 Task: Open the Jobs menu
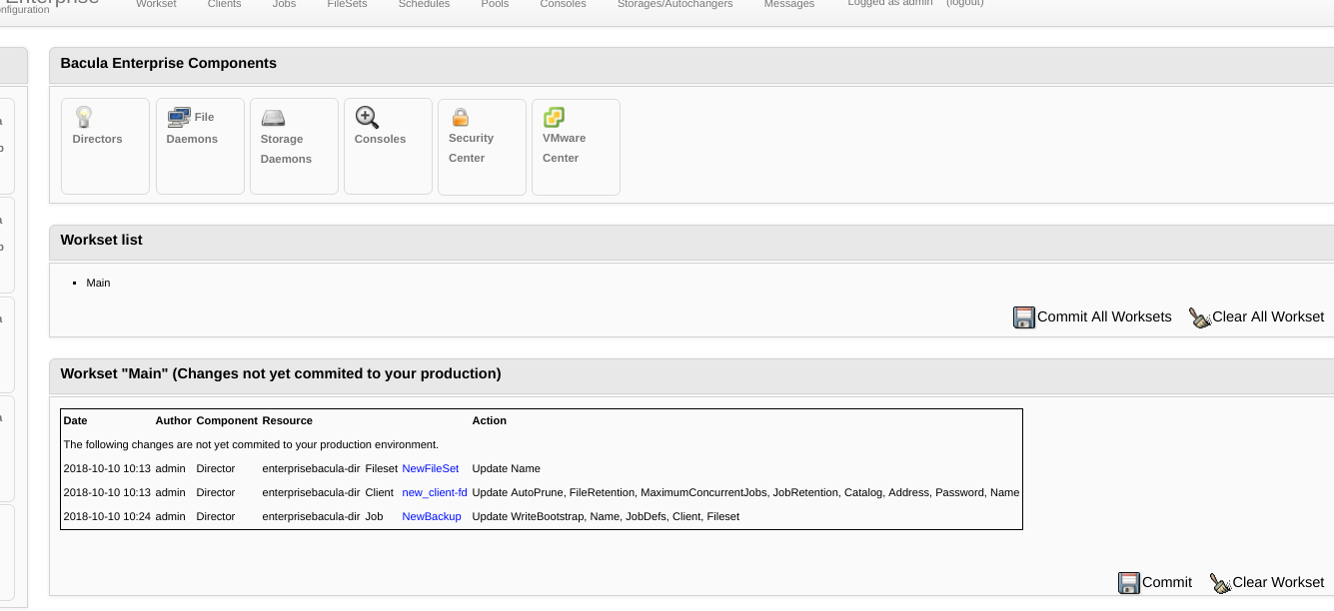coord(284,4)
